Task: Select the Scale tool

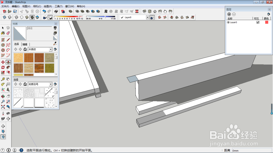Action: (x=3, y=72)
